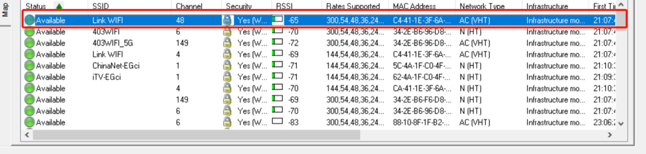Click the MAC address 62-4A-1F-C0-4F
646x154 pixels.
pyautogui.click(x=422, y=77)
